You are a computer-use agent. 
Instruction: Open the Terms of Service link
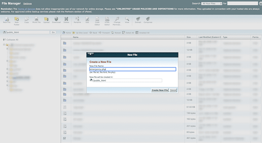(26, 9)
